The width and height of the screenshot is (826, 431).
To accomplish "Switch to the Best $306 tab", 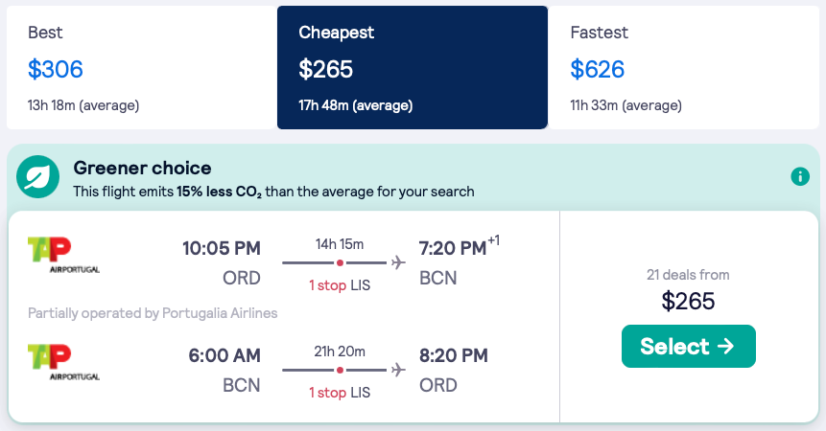I will coord(141,68).
